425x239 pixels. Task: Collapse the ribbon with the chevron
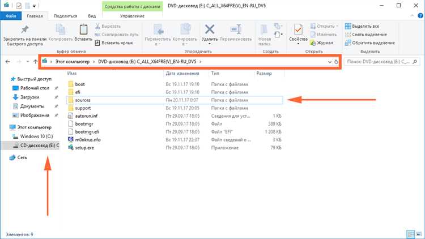click(x=412, y=16)
